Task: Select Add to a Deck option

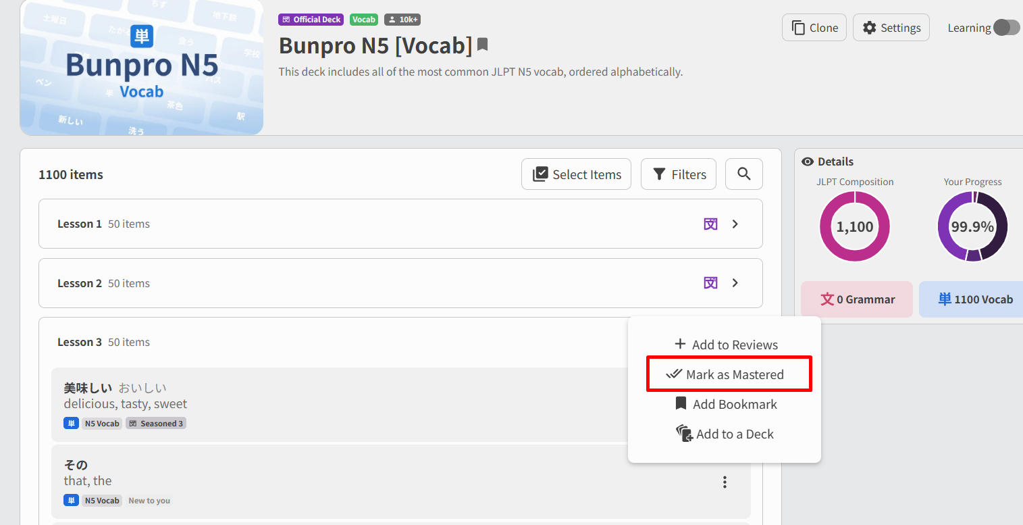Action: (x=725, y=434)
